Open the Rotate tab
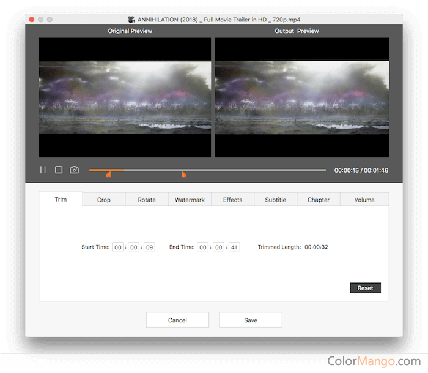Screen dimensions: 428x373 click(x=147, y=200)
